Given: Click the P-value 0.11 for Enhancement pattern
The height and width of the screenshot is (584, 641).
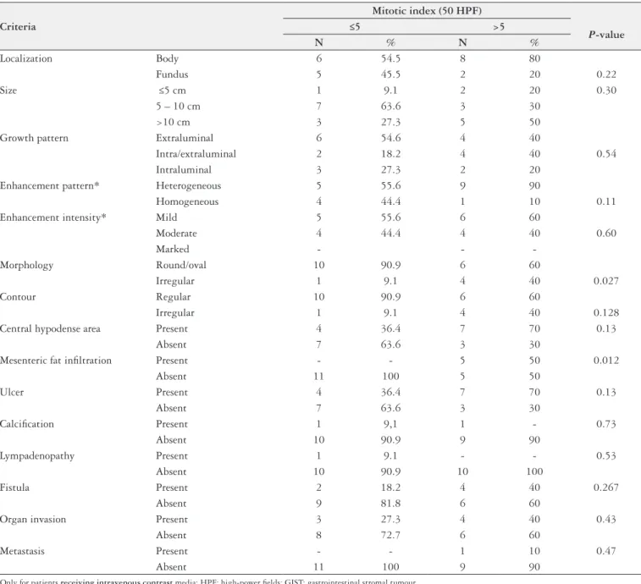Looking at the screenshot, I should [605, 201].
